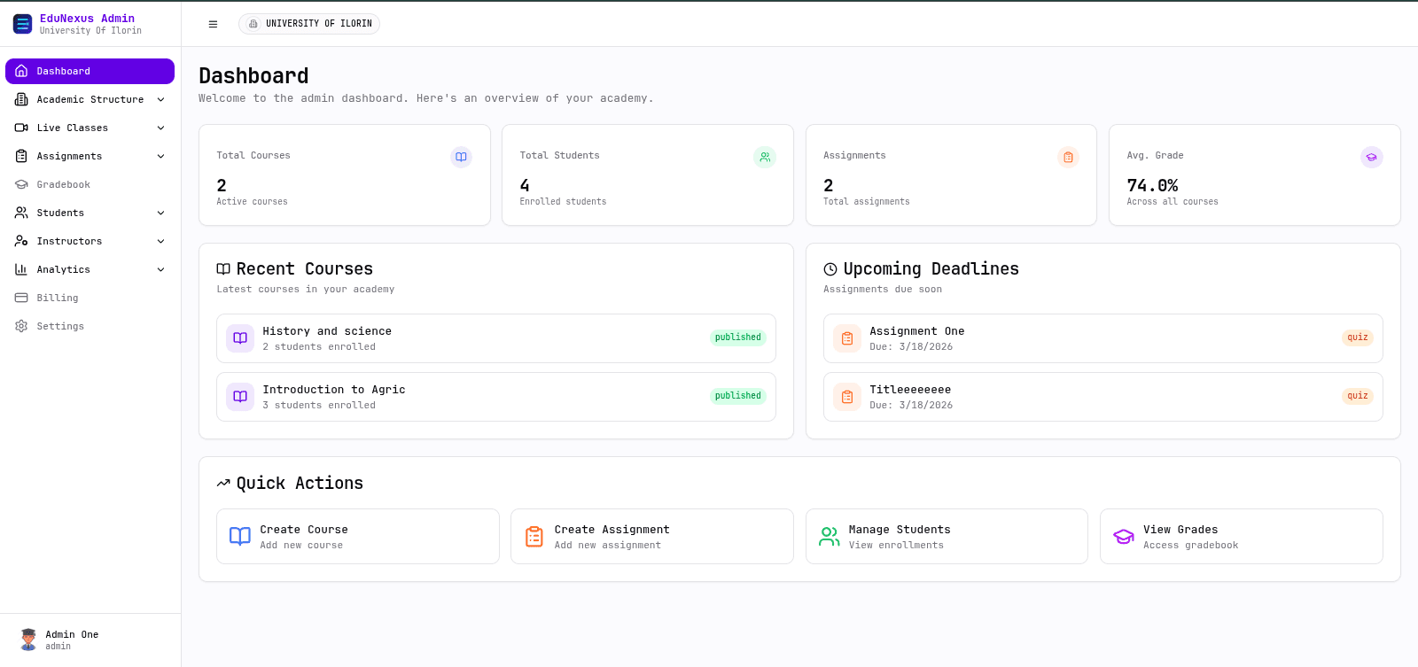The height and width of the screenshot is (667, 1418).
Task: Click the "3 students enrolled" text
Action: [319, 406]
